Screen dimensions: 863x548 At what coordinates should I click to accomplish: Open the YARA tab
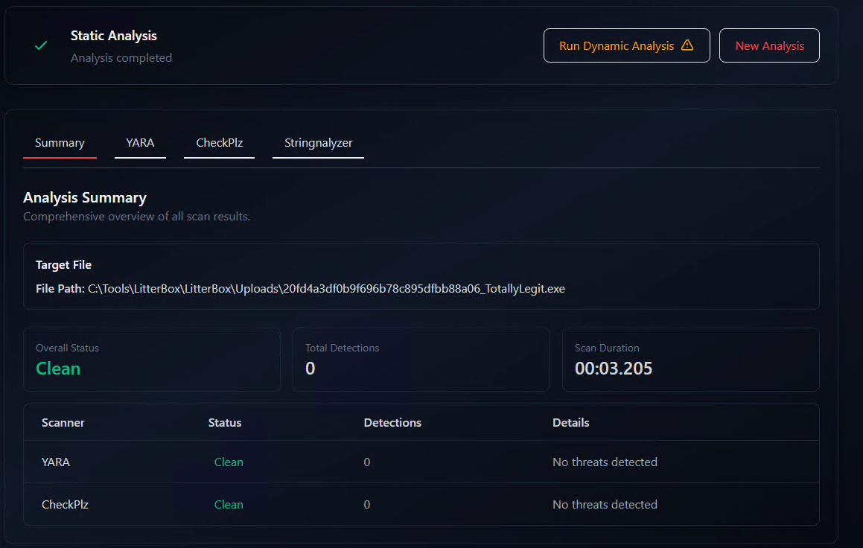tap(140, 143)
